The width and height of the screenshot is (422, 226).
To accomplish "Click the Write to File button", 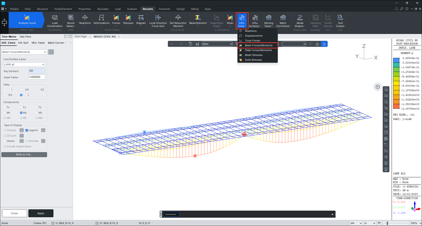I will [x=24, y=154].
